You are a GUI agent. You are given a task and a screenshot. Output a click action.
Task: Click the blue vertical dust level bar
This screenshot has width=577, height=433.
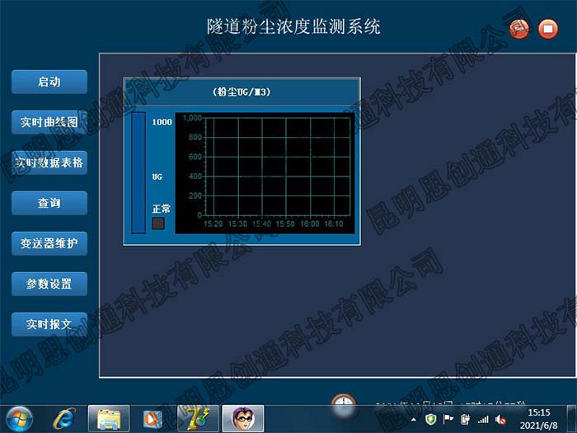coord(138,173)
